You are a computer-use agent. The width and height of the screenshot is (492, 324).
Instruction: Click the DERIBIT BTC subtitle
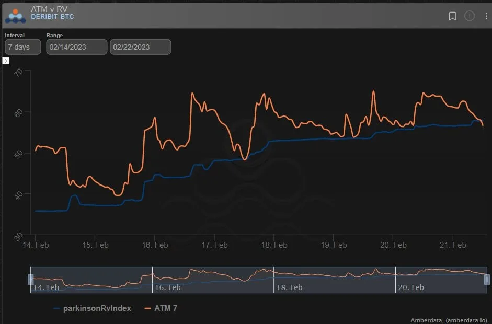pos(52,17)
